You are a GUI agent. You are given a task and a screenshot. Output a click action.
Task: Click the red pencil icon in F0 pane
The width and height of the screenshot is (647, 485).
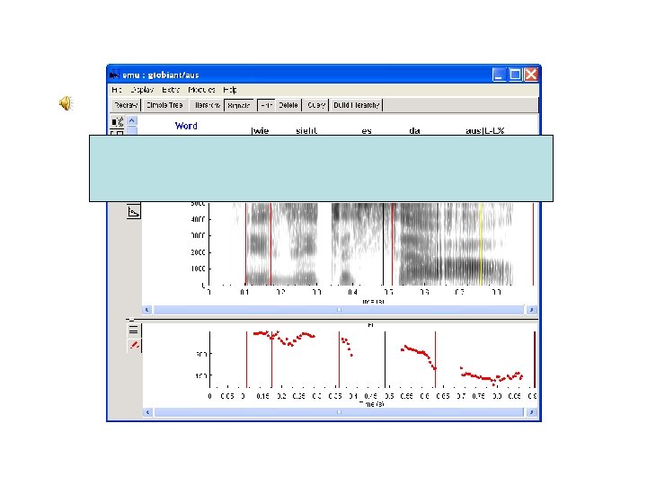click(134, 345)
